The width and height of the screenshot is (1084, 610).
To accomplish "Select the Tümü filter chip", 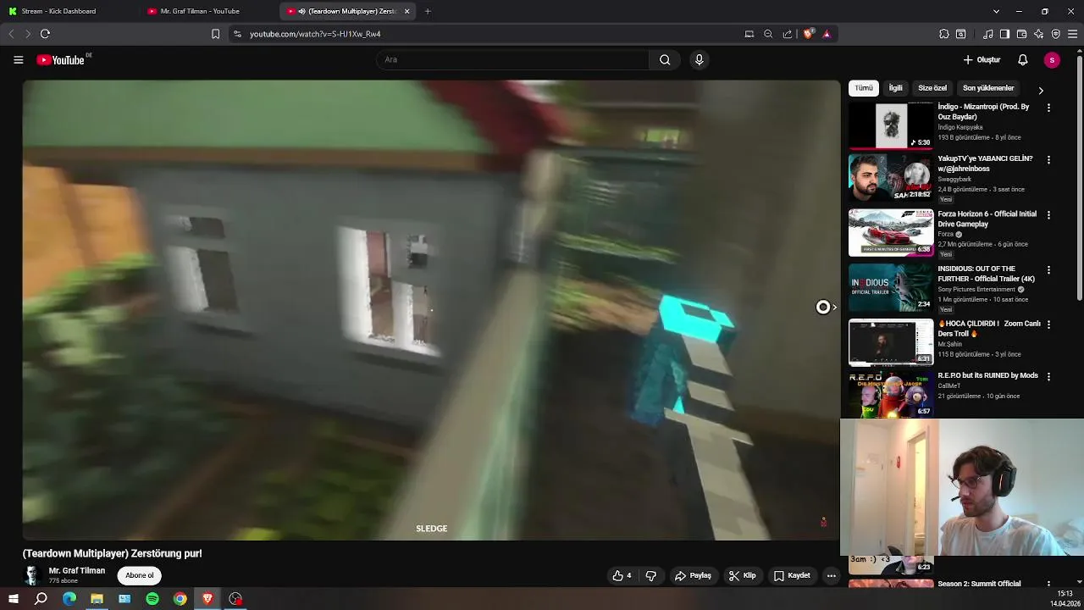I will tap(863, 88).
